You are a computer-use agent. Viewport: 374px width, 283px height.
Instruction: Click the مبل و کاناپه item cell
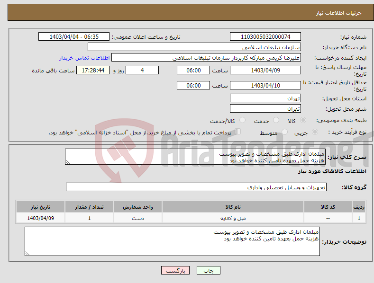(233, 218)
